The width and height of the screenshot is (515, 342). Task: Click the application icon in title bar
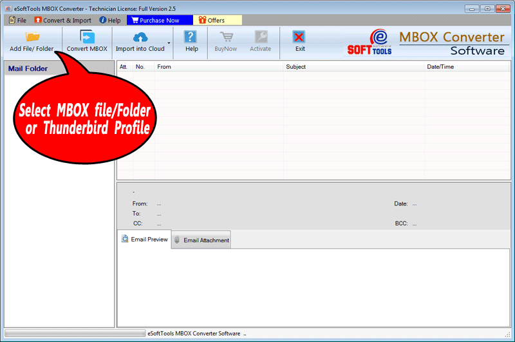click(8, 9)
